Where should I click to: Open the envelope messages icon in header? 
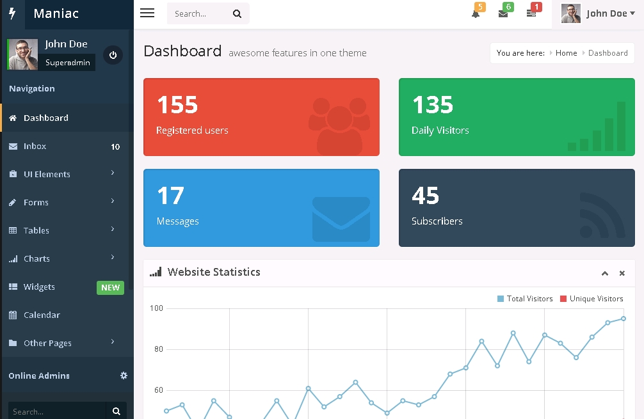tap(503, 13)
